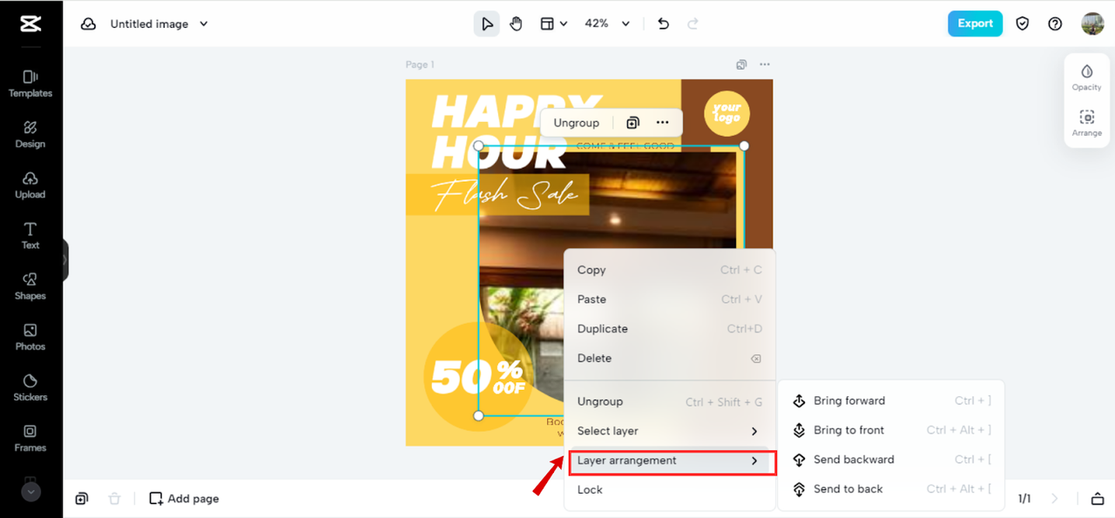This screenshot has height=518, width=1115.
Task: Click the cloud save icon
Action: pyautogui.click(x=88, y=24)
